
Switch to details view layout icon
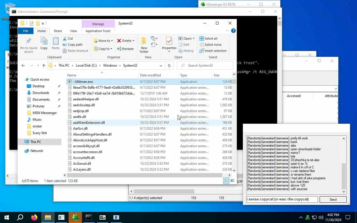point(226,181)
